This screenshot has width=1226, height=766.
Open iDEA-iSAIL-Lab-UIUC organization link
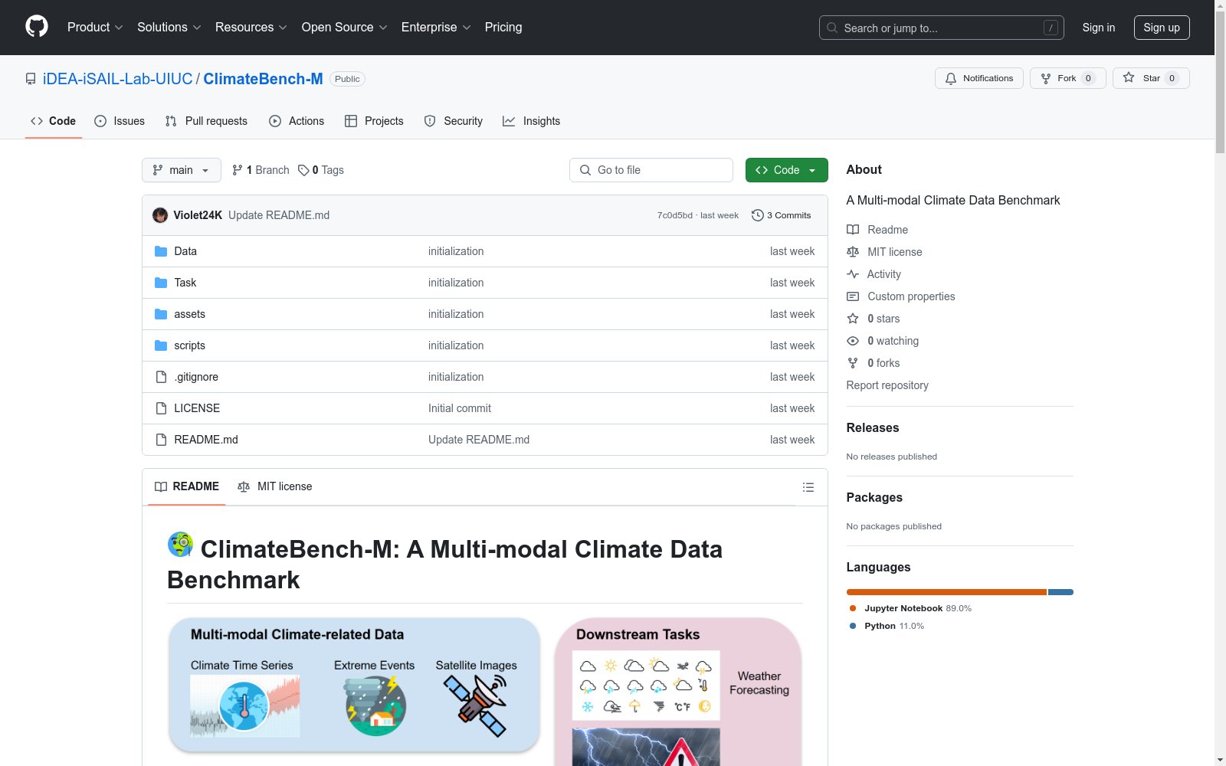[118, 79]
